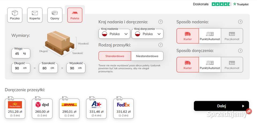The height and width of the screenshot is (123, 257).
Task: Select the Standardowa shipment type
Action: pos(115,56)
